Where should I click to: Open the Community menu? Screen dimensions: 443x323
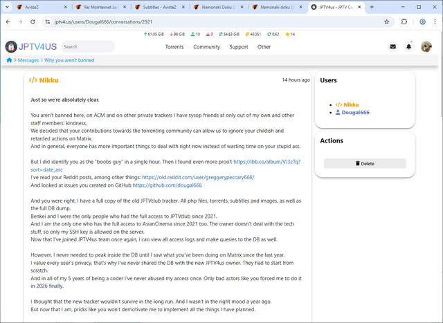pyautogui.click(x=206, y=47)
